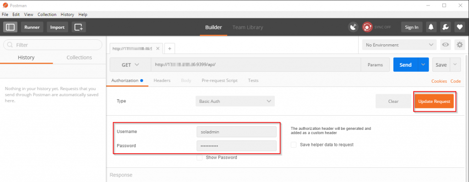Image resolution: width=469 pixels, height=182 pixels.
Task: Enable the Show Password checkbox
Action: pyautogui.click(x=200, y=157)
